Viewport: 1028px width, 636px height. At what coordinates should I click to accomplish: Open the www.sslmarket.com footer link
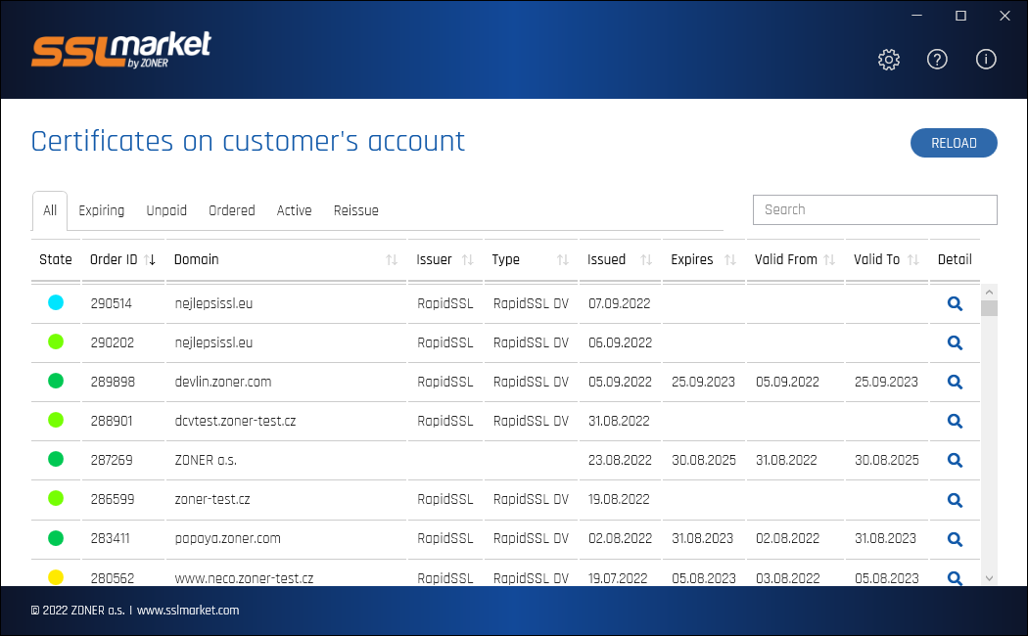click(188, 611)
